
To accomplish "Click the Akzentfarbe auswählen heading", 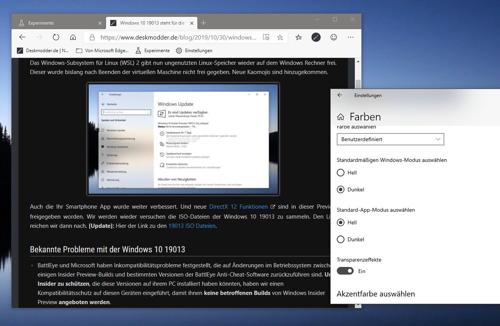I will [x=376, y=294].
